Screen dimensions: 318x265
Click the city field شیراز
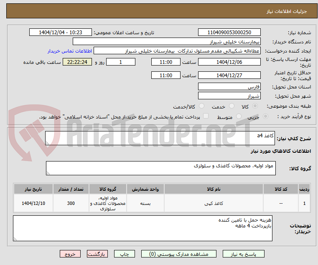coord(229,96)
